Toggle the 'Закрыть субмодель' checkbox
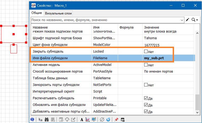 146,51
